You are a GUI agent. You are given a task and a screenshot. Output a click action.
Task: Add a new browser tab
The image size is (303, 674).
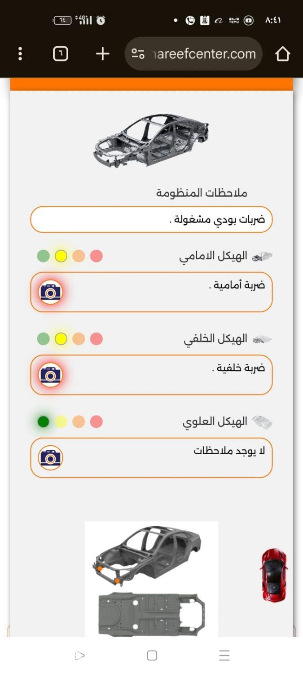click(x=103, y=54)
